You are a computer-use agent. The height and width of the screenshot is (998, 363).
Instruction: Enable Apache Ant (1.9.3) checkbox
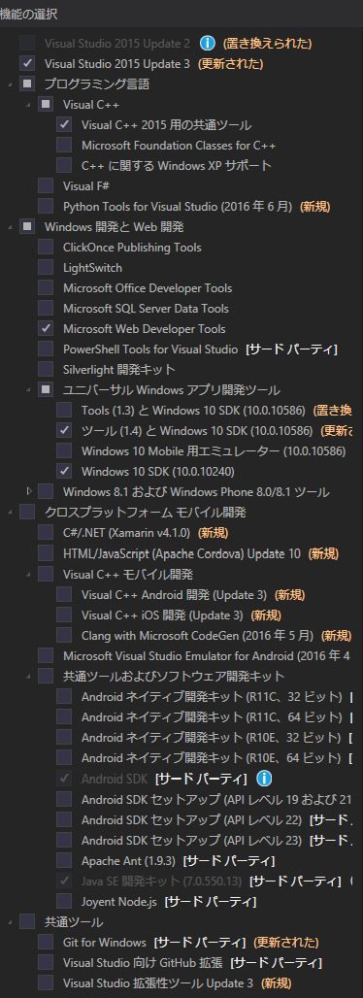coord(64,860)
